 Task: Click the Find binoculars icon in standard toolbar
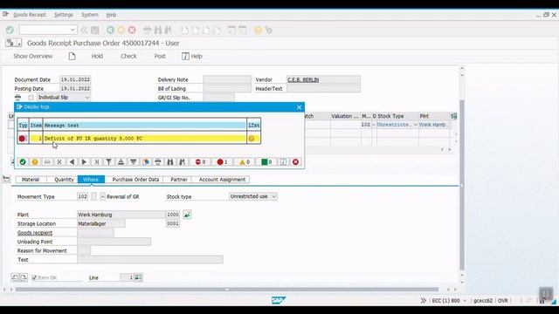click(157, 31)
